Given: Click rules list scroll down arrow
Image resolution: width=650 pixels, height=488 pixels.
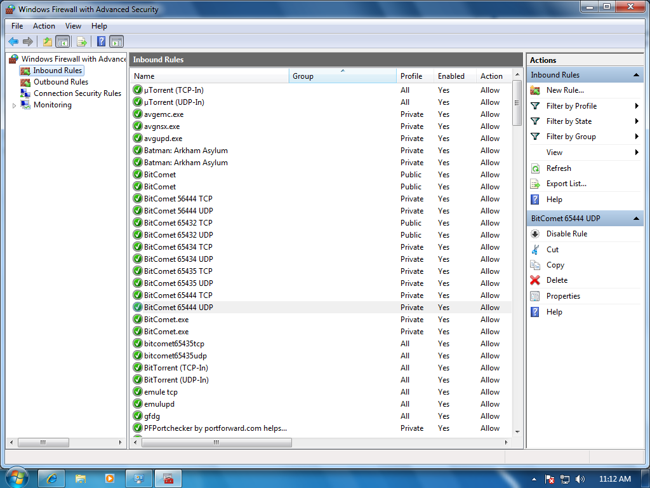Looking at the screenshot, I should coord(517,432).
